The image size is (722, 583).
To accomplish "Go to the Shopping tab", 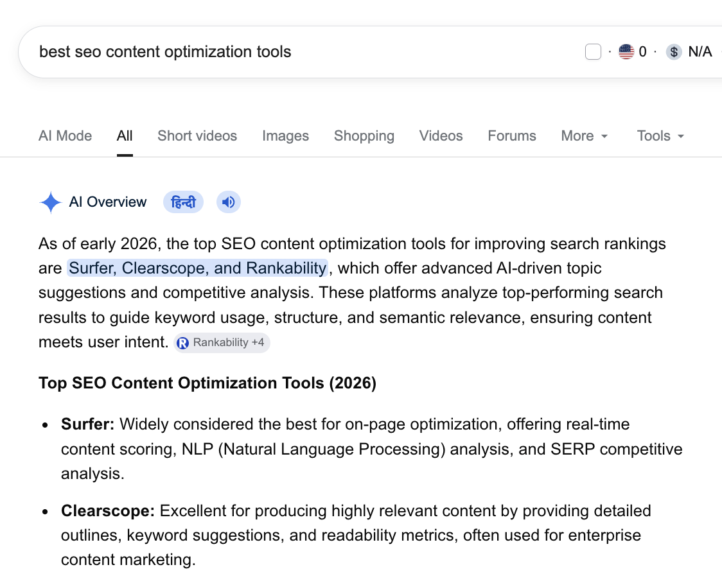I will click(364, 135).
